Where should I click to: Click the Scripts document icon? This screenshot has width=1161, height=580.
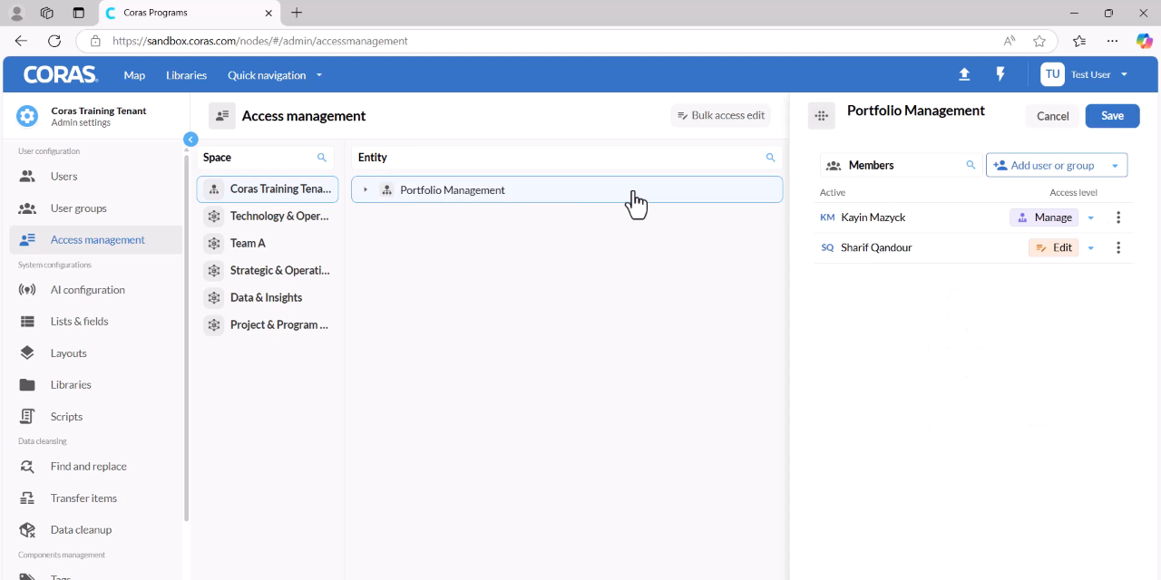tap(27, 416)
